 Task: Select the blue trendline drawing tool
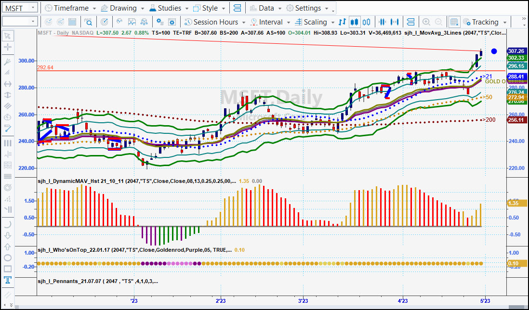pyautogui.click(x=7, y=129)
